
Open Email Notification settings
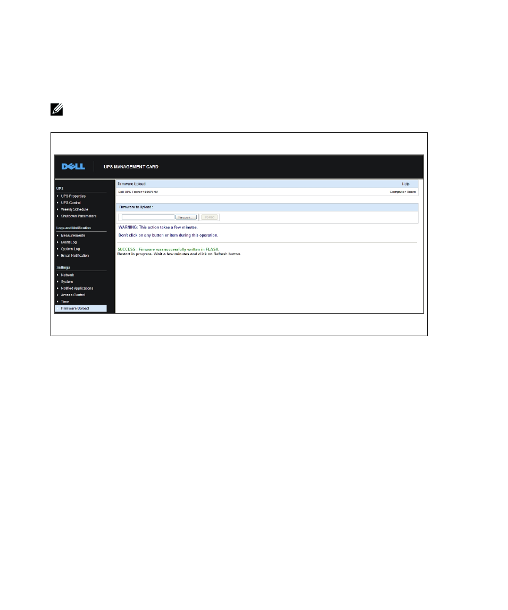click(75, 255)
